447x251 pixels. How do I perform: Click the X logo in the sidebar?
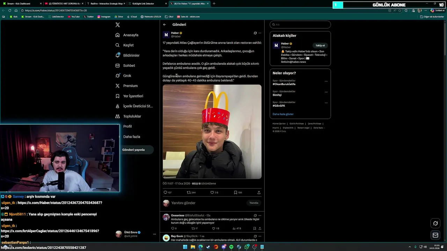click(118, 25)
